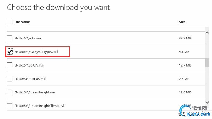The image size is (212, 119).
Task: Click the File Name column header
Action: (x=22, y=22)
